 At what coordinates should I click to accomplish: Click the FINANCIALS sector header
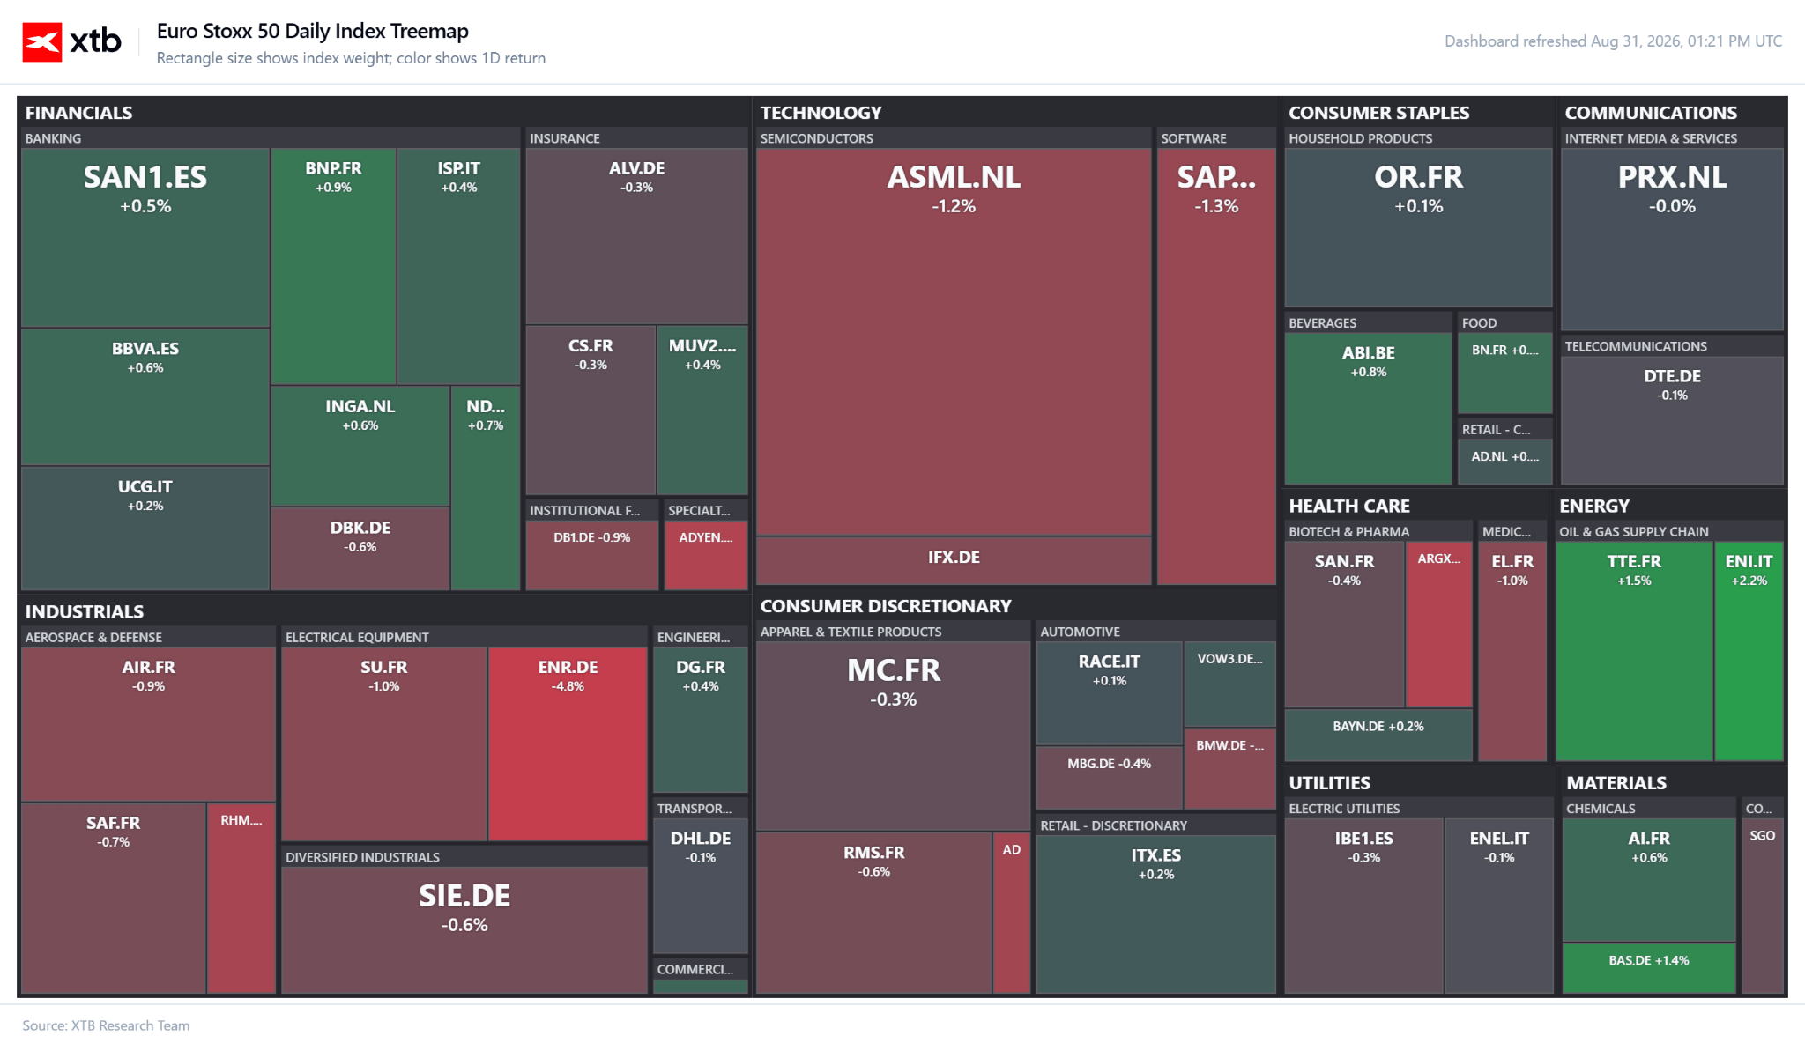coord(78,113)
